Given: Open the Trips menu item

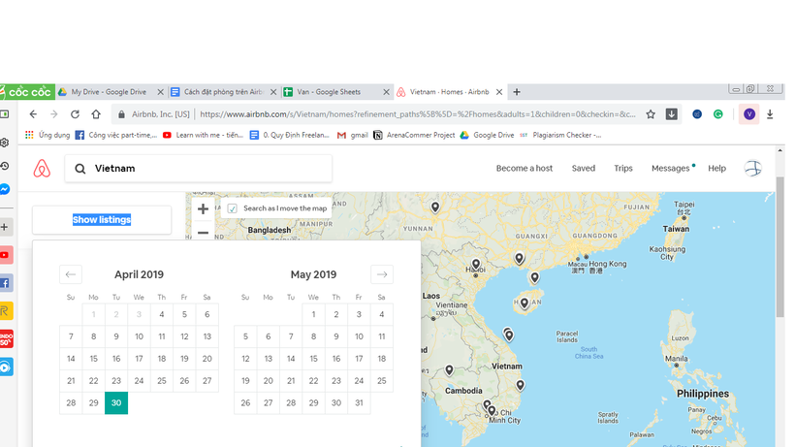Looking at the screenshot, I should click(623, 169).
